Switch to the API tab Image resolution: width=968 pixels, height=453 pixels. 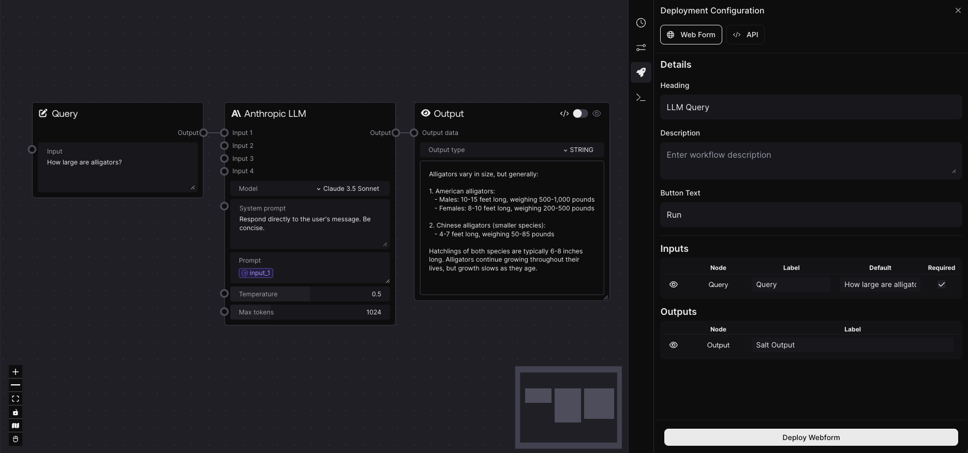[x=745, y=35]
